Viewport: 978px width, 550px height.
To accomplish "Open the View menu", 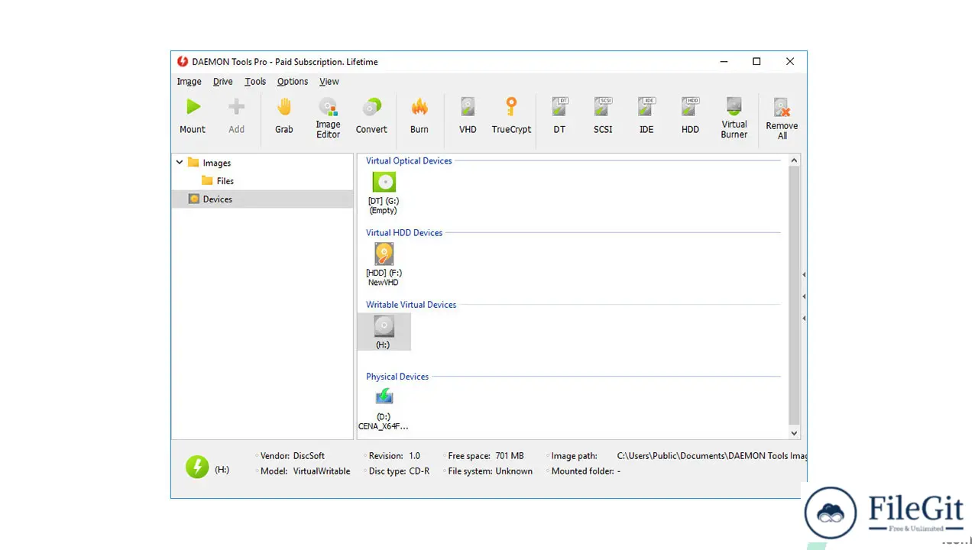I will pyautogui.click(x=329, y=82).
